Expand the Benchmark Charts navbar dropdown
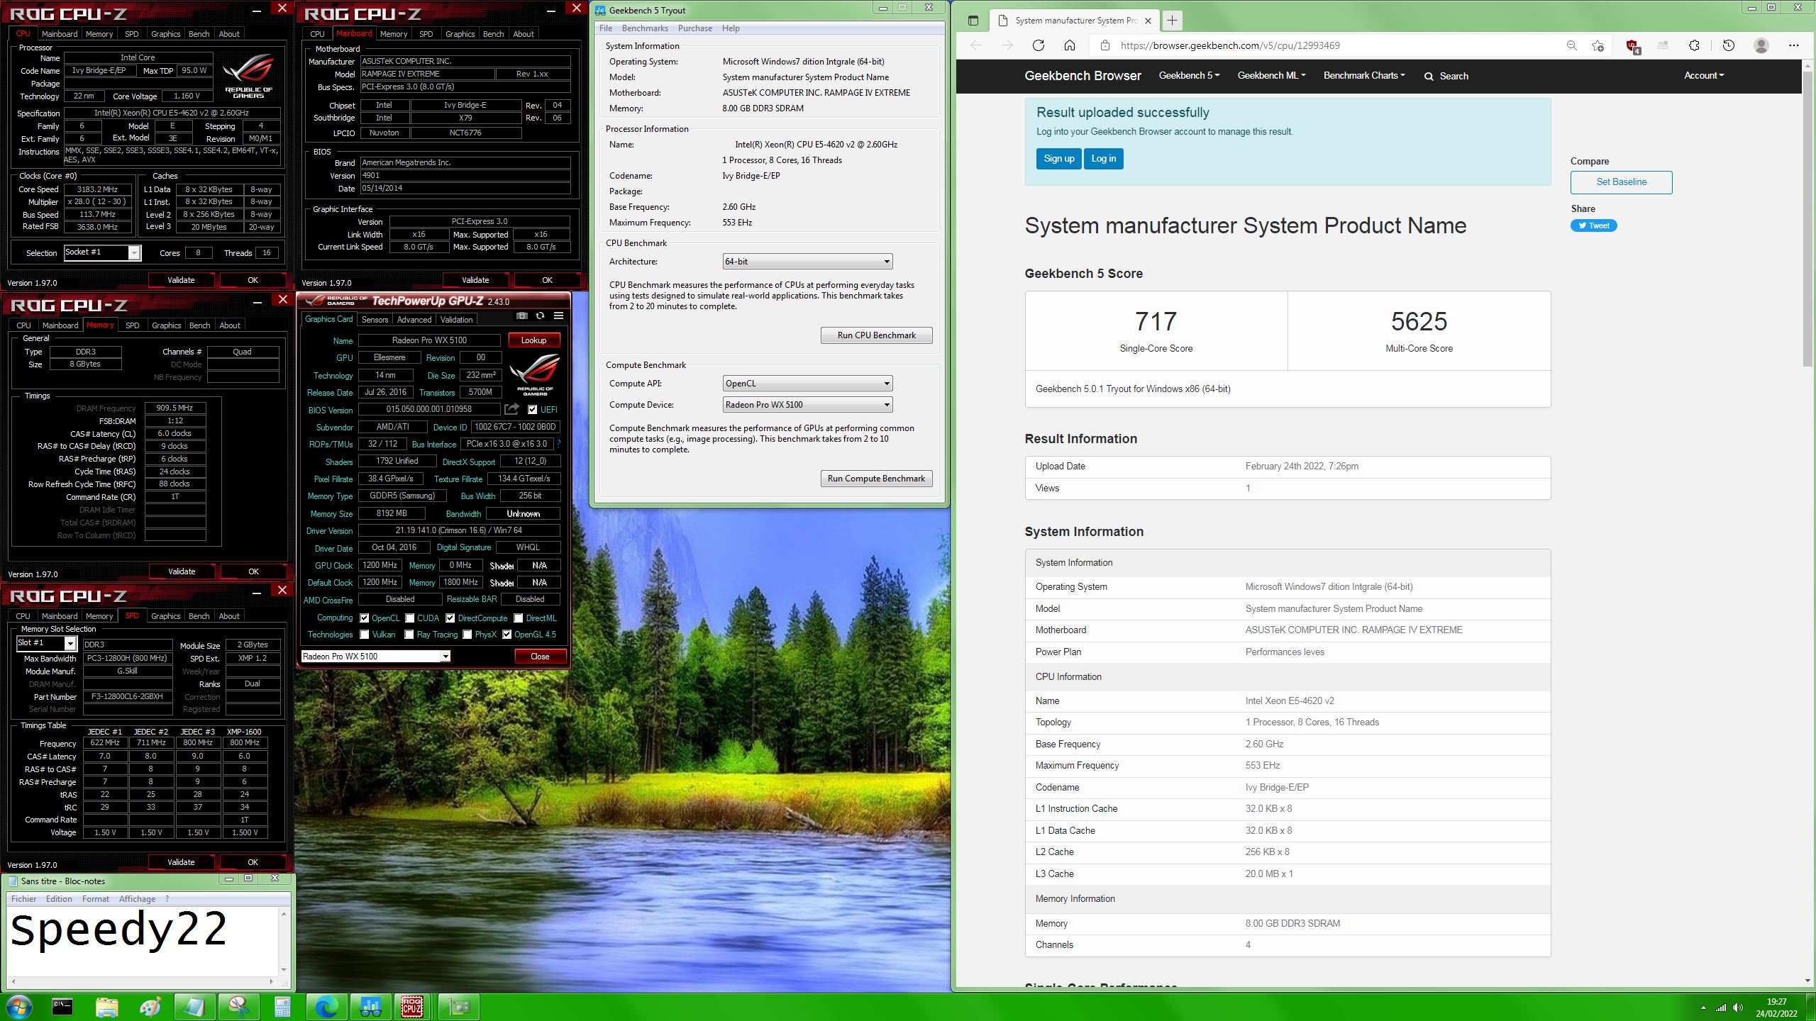The height and width of the screenshot is (1021, 1816). 1363,76
